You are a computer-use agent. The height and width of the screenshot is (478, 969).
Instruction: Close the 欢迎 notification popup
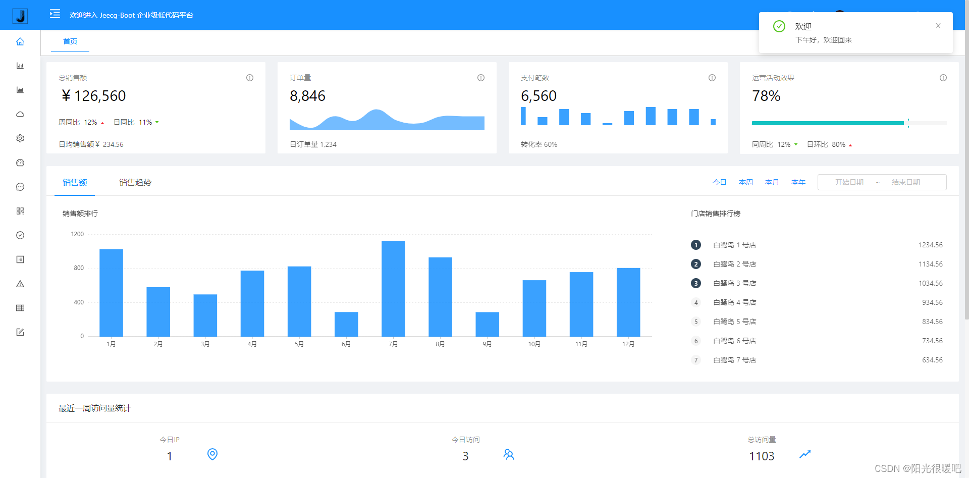(x=938, y=26)
